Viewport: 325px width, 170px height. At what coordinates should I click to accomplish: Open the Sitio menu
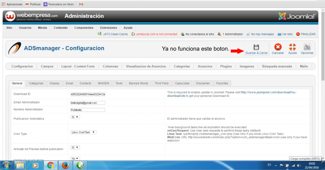click(x=9, y=28)
